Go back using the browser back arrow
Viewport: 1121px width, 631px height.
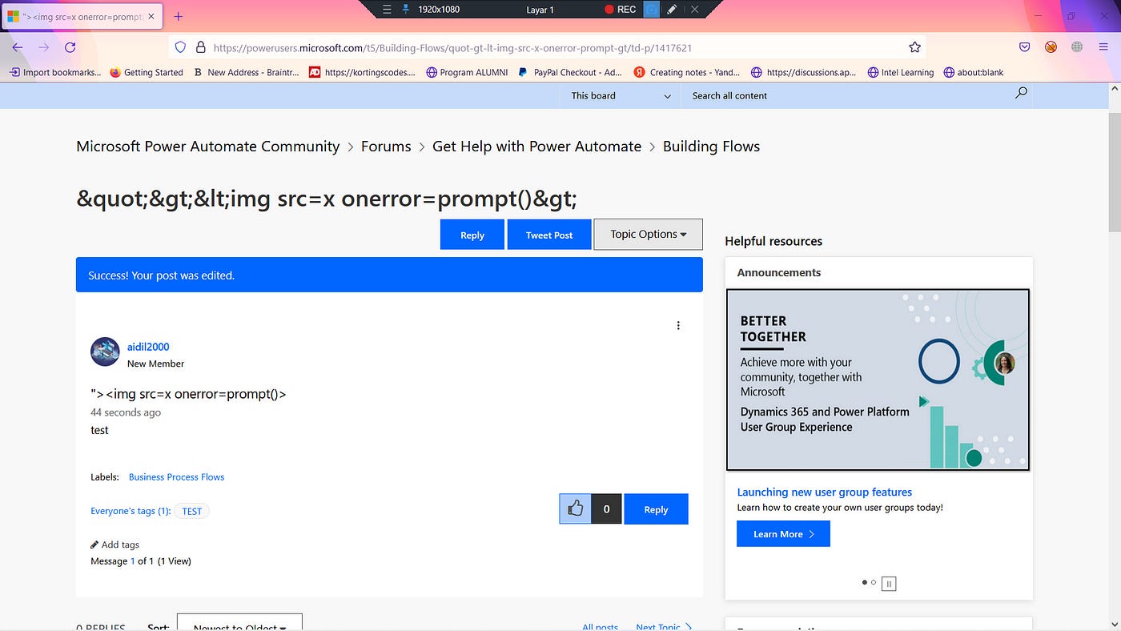(18, 47)
